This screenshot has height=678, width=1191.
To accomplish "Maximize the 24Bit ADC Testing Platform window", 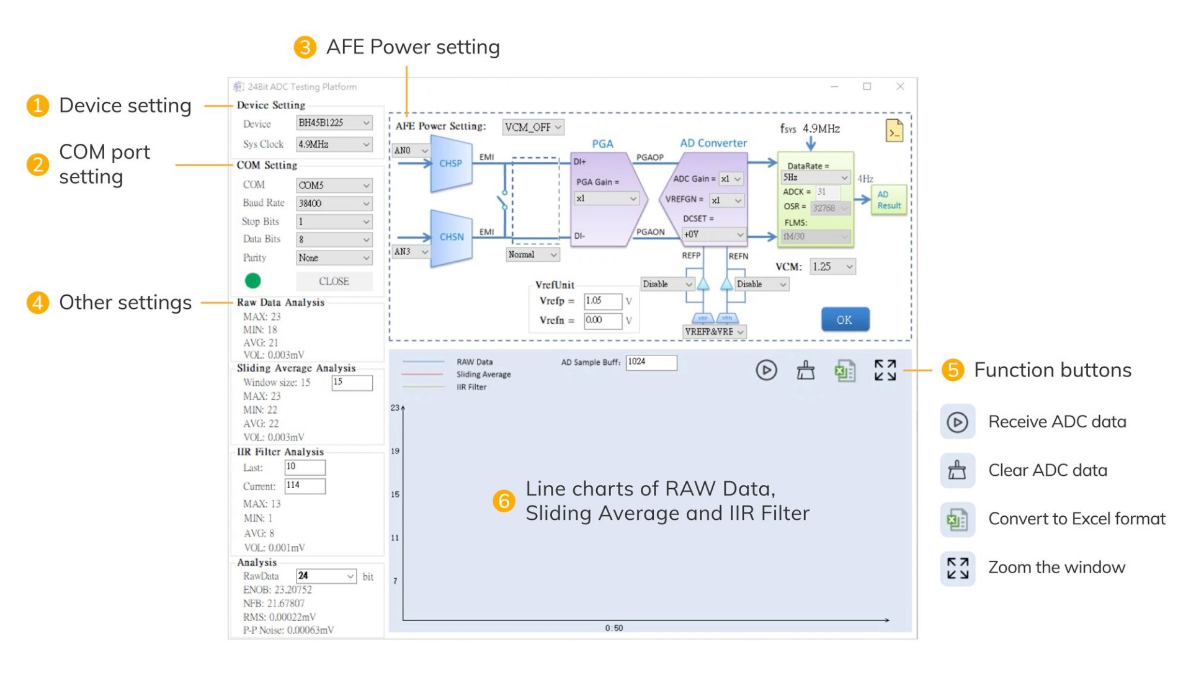I will pos(867,87).
